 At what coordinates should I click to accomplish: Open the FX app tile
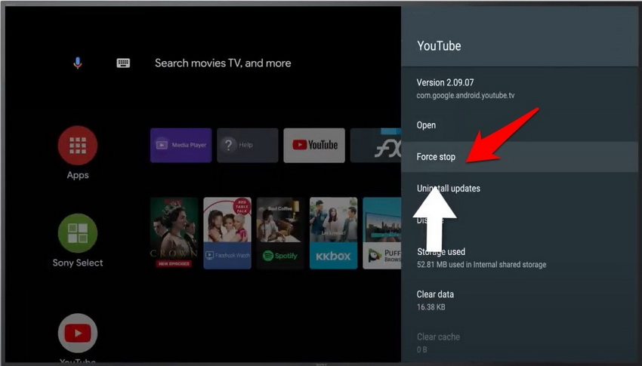[x=376, y=145]
